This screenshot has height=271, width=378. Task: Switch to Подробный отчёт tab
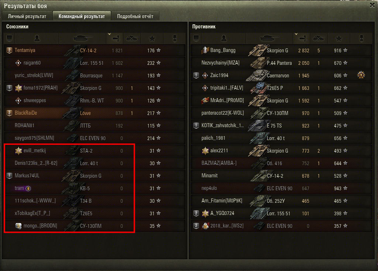pyautogui.click(x=135, y=16)
